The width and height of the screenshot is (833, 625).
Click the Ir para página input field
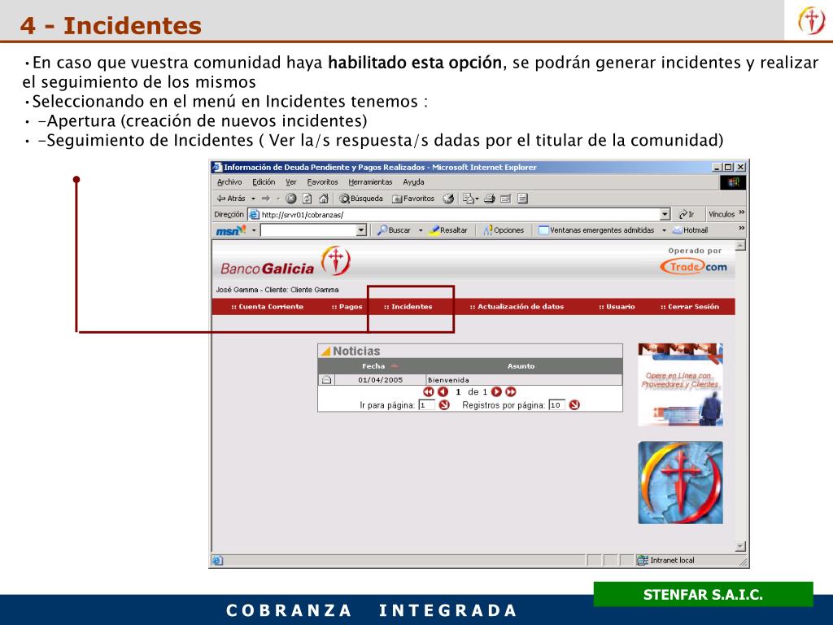[426, 405]
